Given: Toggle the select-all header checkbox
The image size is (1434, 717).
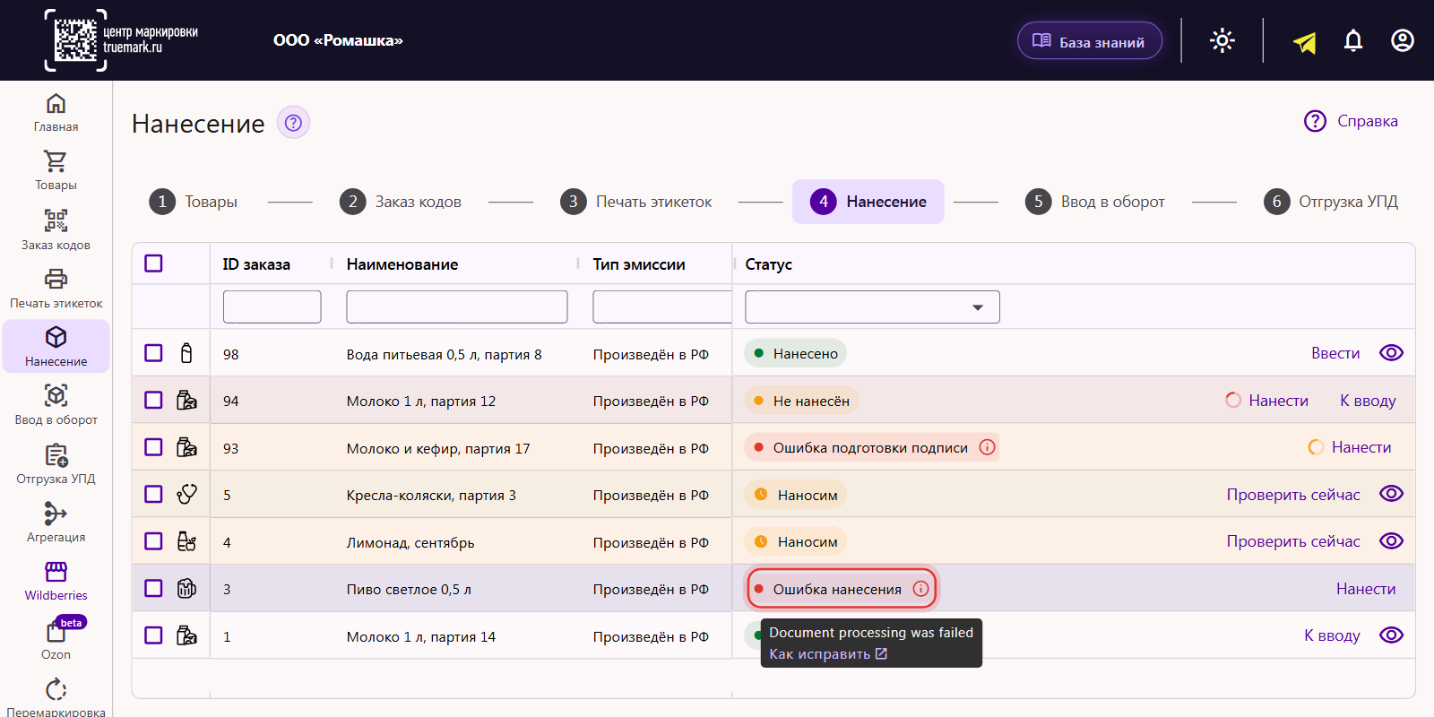Looking at the screenshot, I should 153,263.
